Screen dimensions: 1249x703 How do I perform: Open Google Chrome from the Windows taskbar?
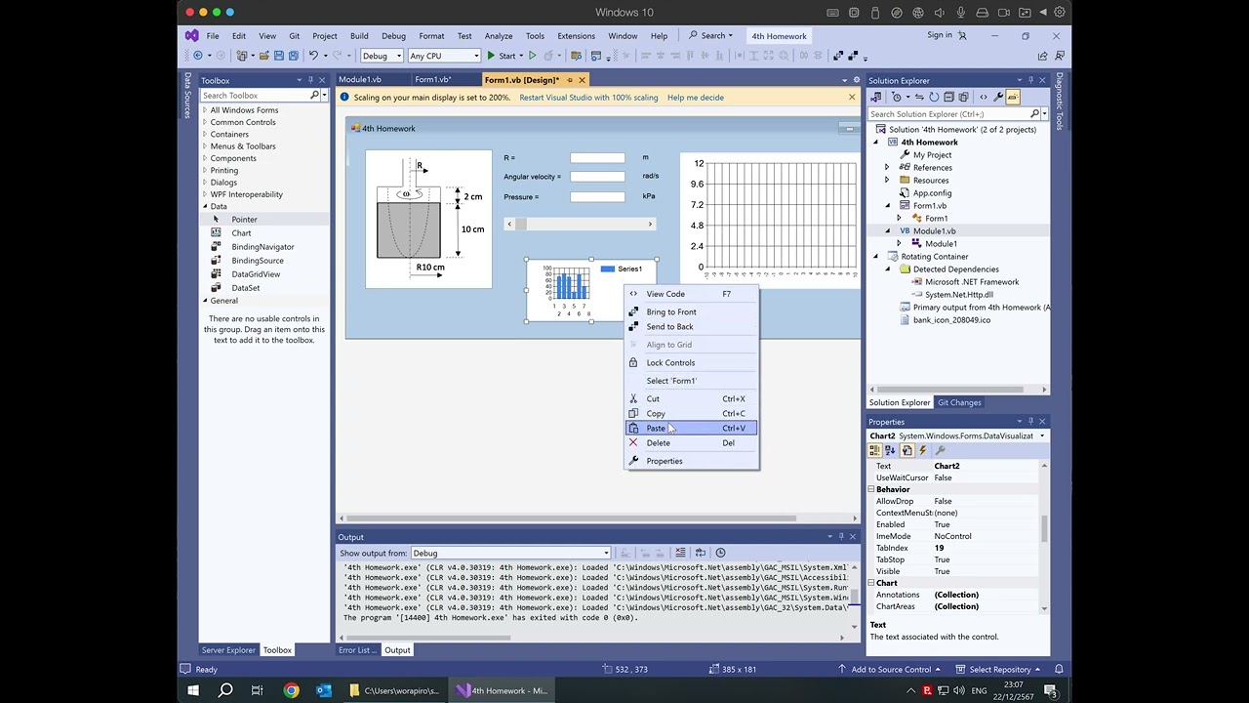(x=291, y=690)
